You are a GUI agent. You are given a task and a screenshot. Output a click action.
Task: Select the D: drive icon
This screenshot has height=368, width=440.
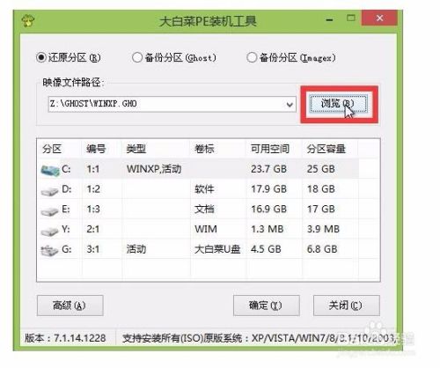[49, 191]
